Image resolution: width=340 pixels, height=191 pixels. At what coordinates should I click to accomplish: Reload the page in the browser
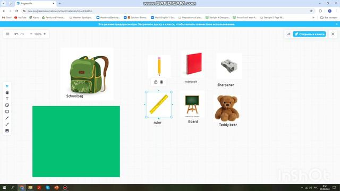[16, 11]
